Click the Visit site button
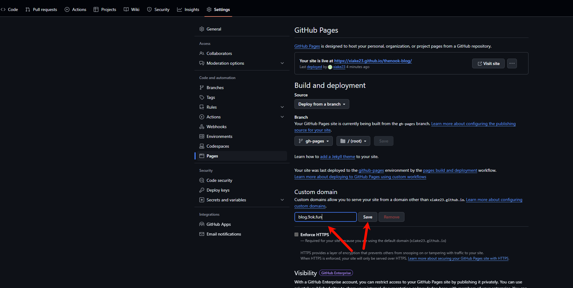Screen dimensions: 573x288 pyautogui.click(x=488, y=63)
